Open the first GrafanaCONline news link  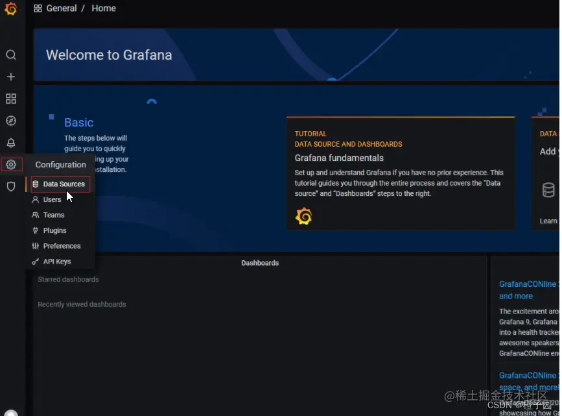click(x=528, y=290)
